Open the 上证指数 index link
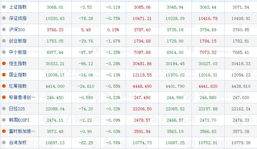257x149 pixels. pyautogui.click(x=18, y=7)
